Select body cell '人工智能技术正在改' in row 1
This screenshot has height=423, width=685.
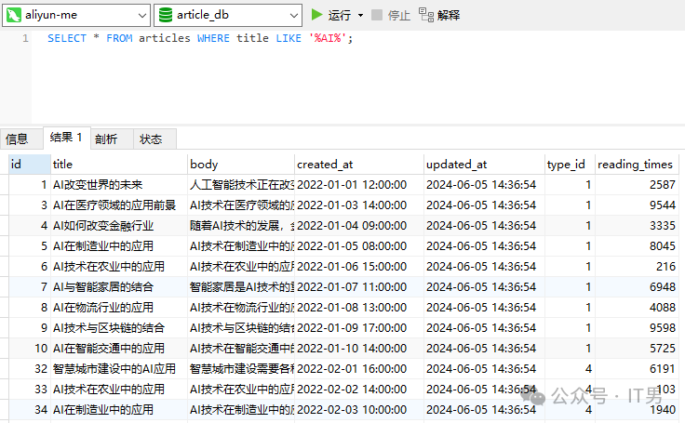point(241,185)
